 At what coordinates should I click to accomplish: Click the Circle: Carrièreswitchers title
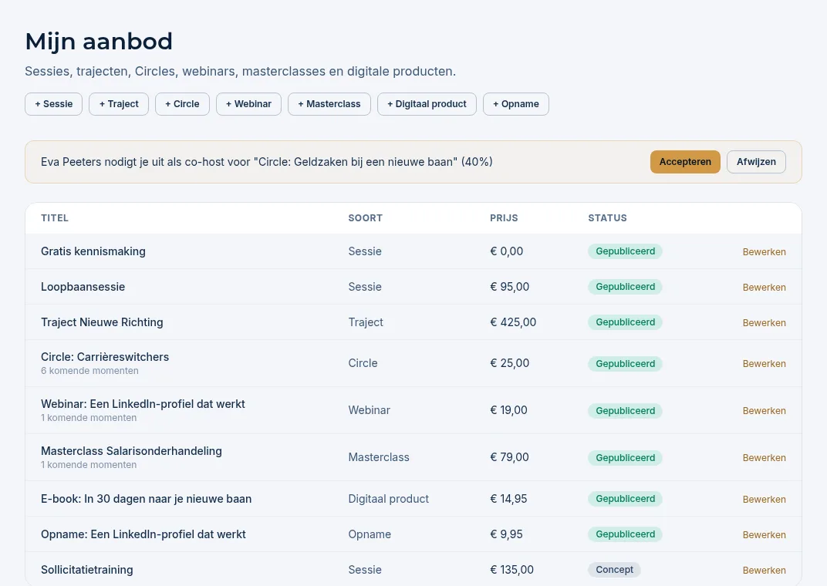point(105,357)
